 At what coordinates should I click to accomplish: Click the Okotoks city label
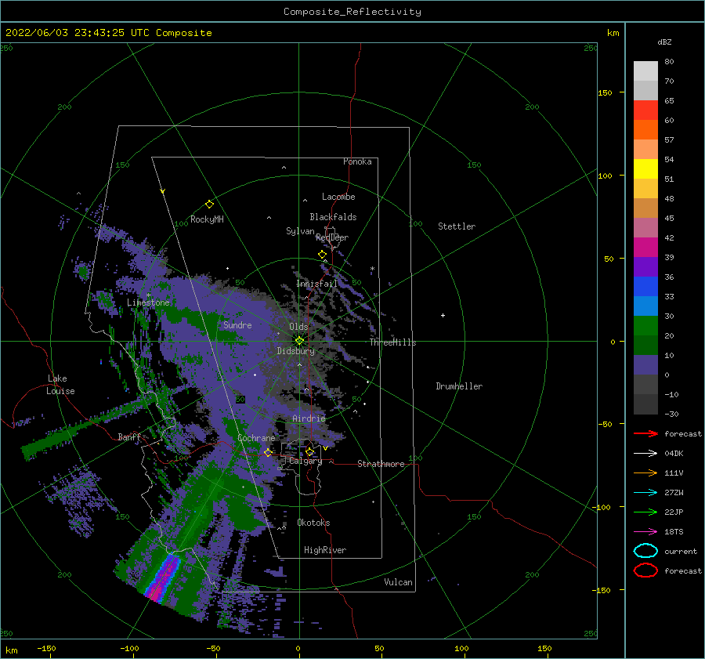point(313,523)
